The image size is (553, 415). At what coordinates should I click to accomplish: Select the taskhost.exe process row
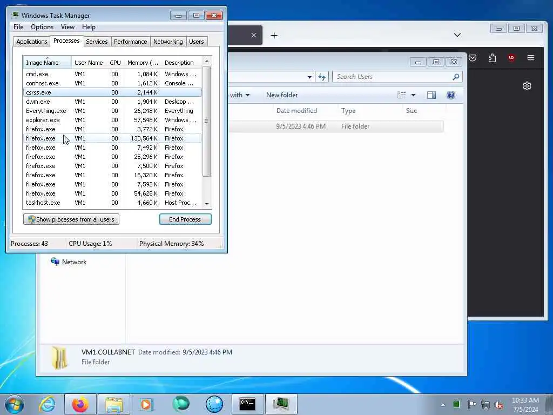point(112,203)
